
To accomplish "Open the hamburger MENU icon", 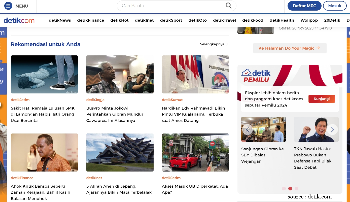I will tap(8, 6).
